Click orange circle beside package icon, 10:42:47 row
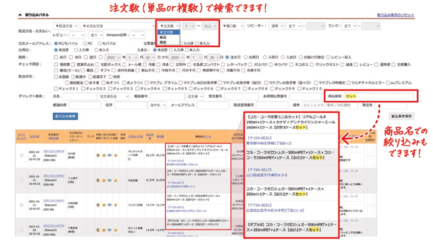Screen dimensions: 433x241 tap(104, 205)
